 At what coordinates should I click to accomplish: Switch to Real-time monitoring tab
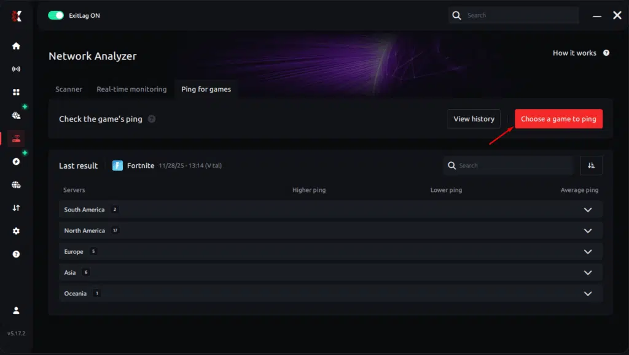click(x=131, y=90)
